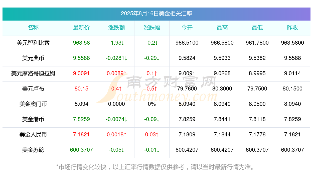Click the low value '7.1778'
The image size is (313, 175).
257,135
